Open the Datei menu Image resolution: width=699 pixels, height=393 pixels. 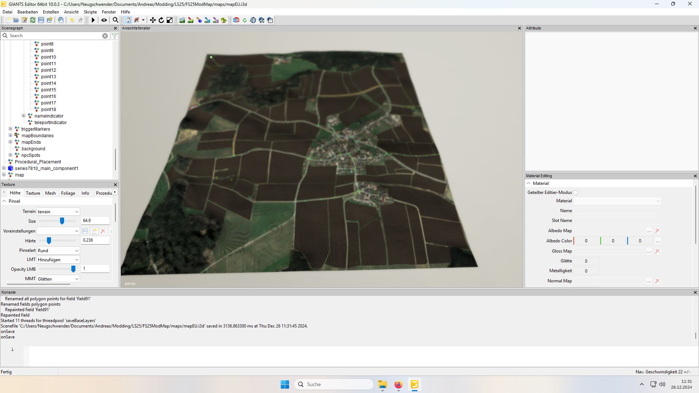(x=7, y=12)
